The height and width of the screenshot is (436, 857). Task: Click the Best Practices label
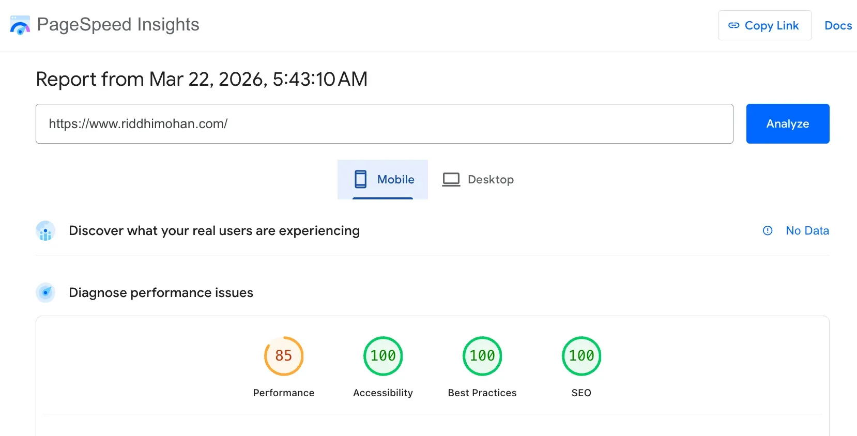(482, 393)
